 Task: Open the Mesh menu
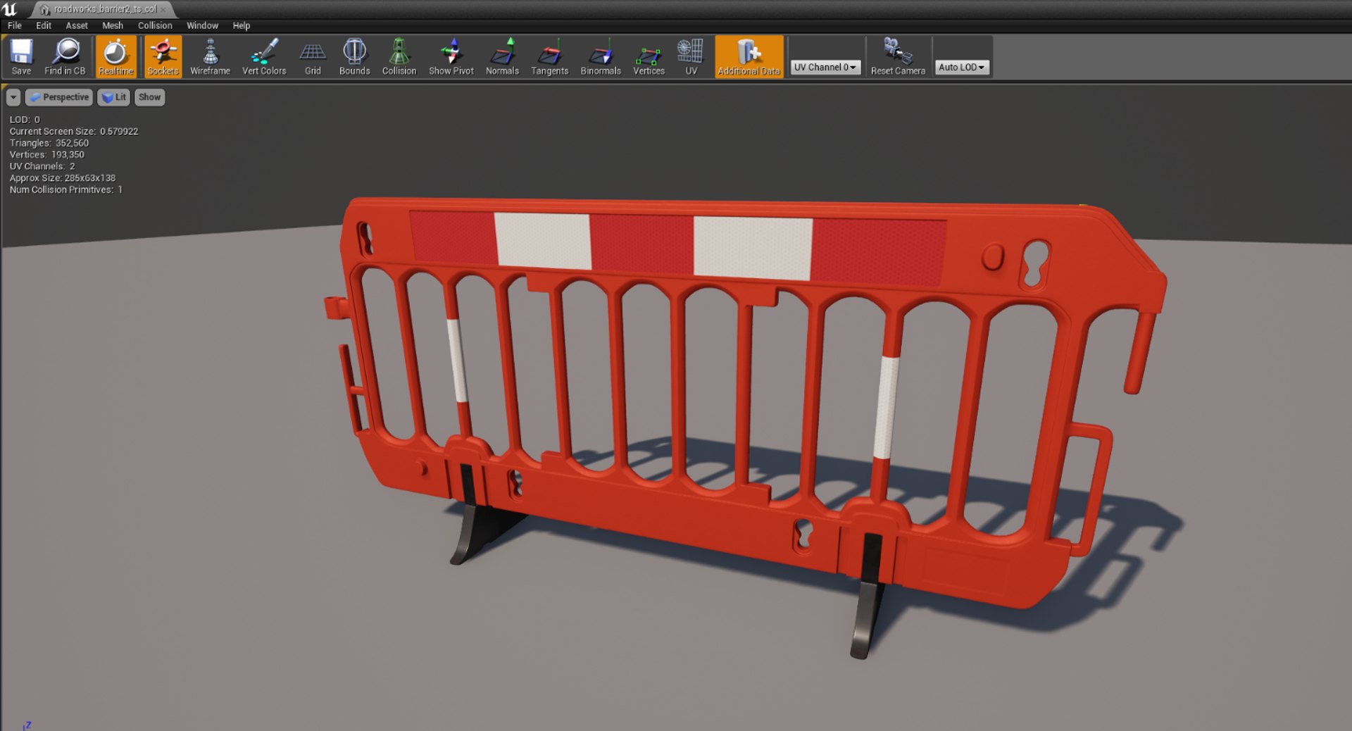(x=113, y=25)
